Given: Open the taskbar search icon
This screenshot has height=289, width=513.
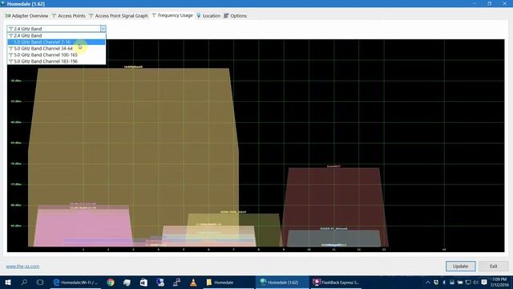Looking at the screenshot, I should [24, 282].
